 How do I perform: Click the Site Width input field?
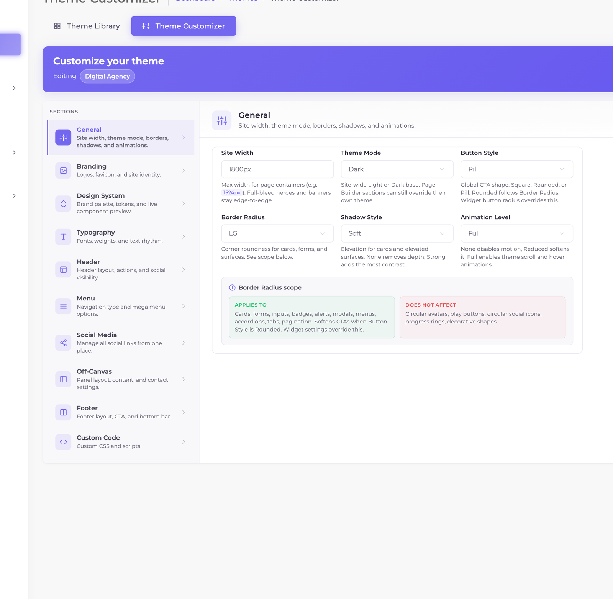[x=277, y=169]
